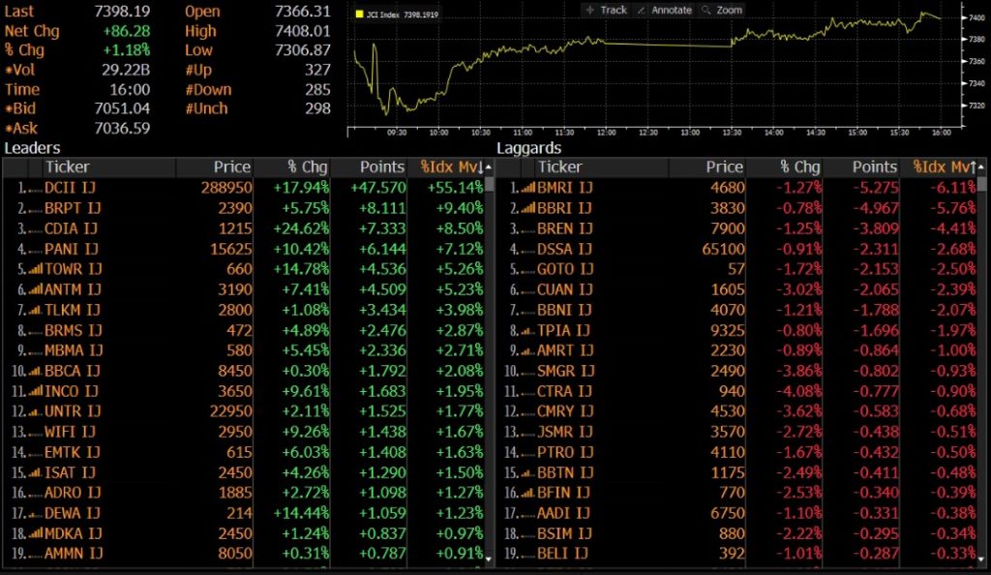The image size is (991, 575).
Task: Click the volume bars icon beside TLKM IJ
Action: (x=36, y=310)
